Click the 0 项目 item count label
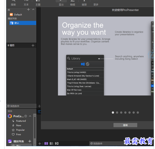This screenshot has height=149, width=155. [x=11, y=45]
